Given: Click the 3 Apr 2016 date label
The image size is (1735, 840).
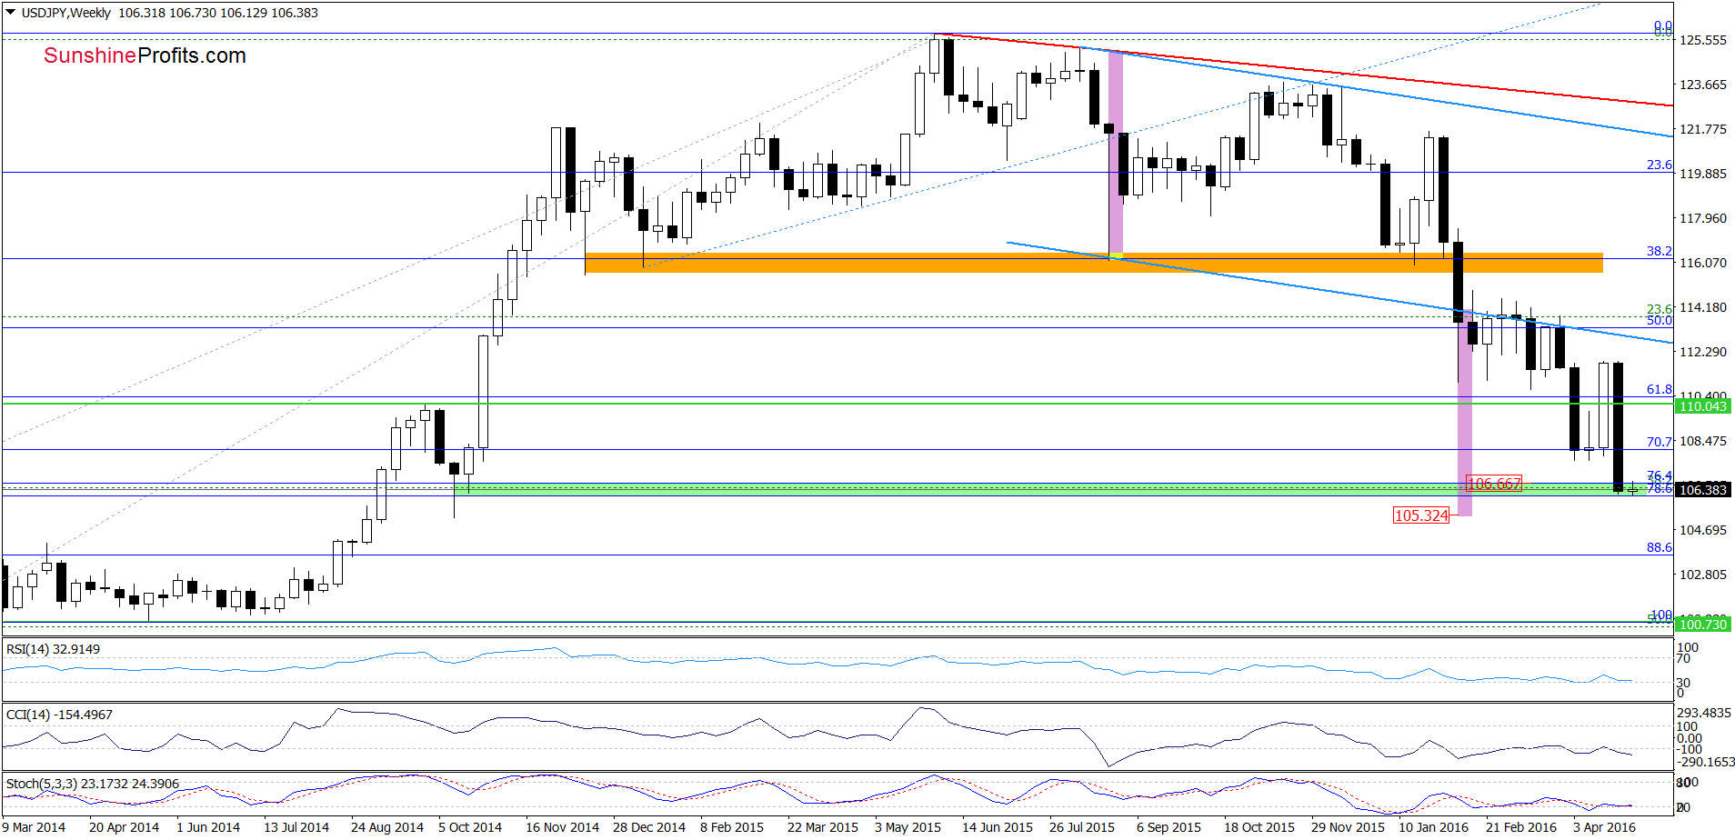Looking at the screenshot, I should pos(1604,827).
